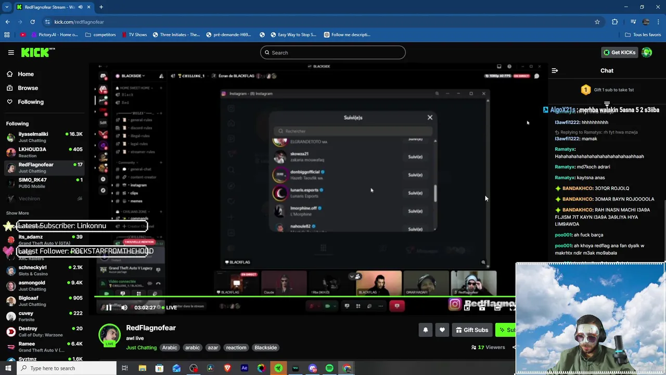Open schneckyirl channel in sidebar
666x375 pixels.
[x=44, y=270]
